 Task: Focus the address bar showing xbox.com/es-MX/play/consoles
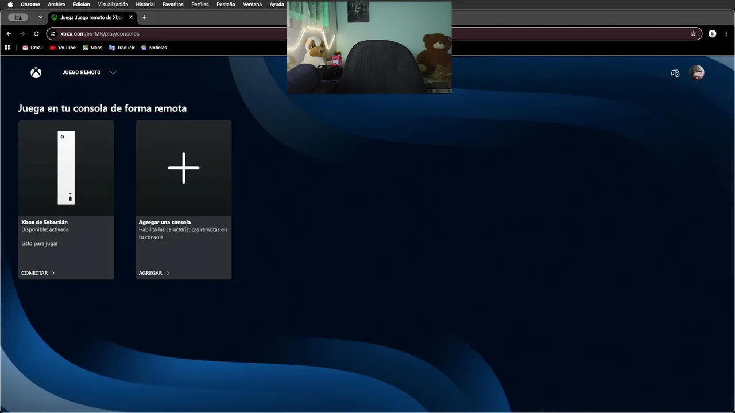[375, 34]
